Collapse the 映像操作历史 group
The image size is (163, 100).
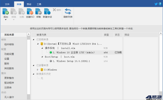pos(33,74)
